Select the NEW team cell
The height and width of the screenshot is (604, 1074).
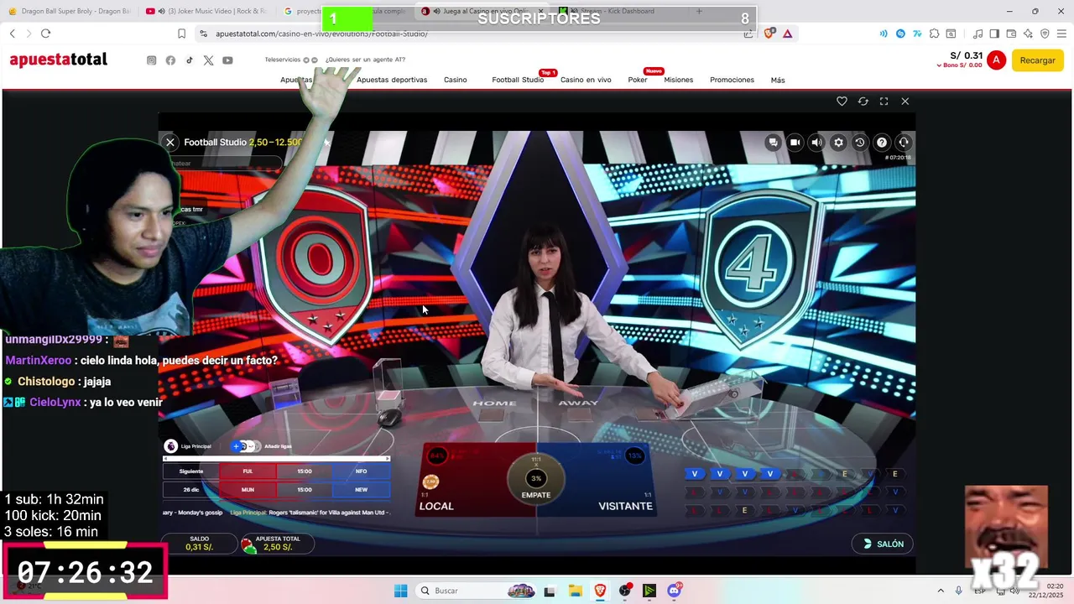(x=362, y=490)
